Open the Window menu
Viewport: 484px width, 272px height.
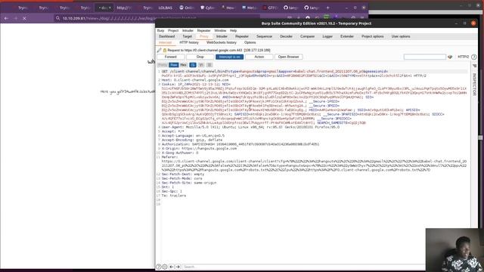pyautogui.click(x=220, y=30)
